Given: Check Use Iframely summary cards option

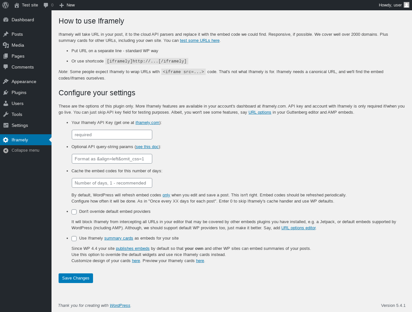Looking at the screenshot, I should coord(74,239).
